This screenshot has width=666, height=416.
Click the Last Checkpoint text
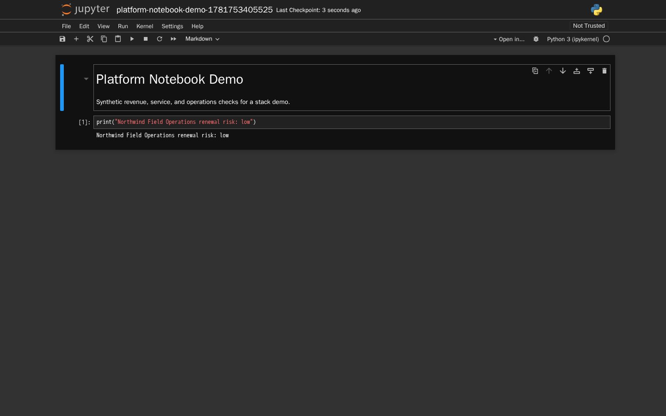point(318,10)
